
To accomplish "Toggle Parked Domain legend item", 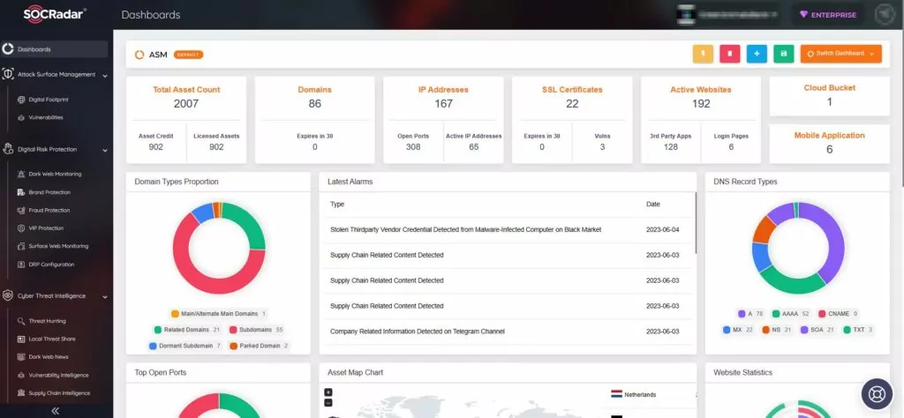I will coord(260,346).
